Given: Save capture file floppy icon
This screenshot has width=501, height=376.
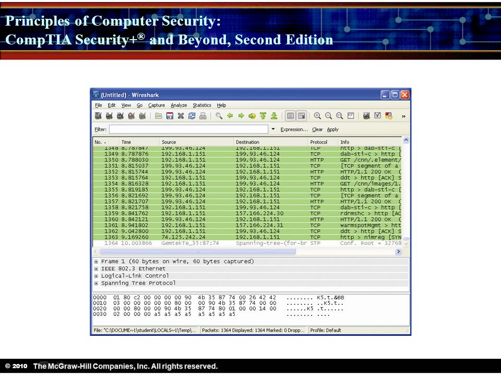Looking at the screenshot, I should (x=170, y=116).
